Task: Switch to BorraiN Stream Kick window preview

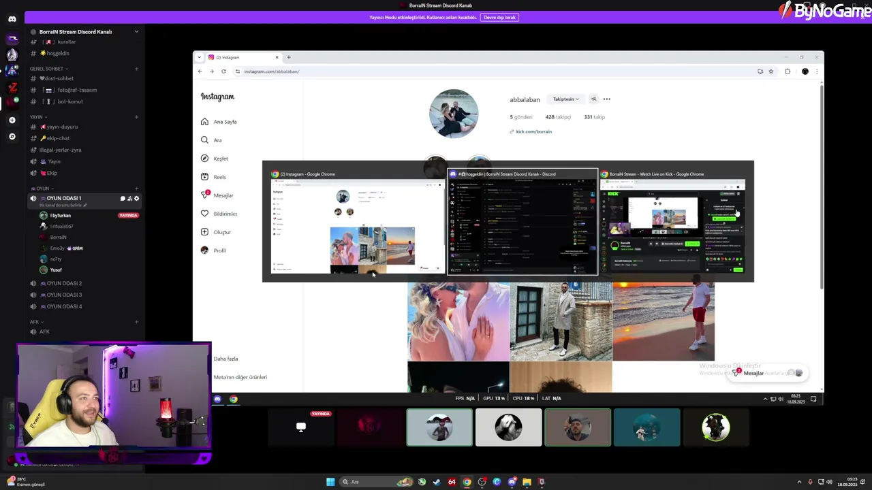Action: coord(673,222)
